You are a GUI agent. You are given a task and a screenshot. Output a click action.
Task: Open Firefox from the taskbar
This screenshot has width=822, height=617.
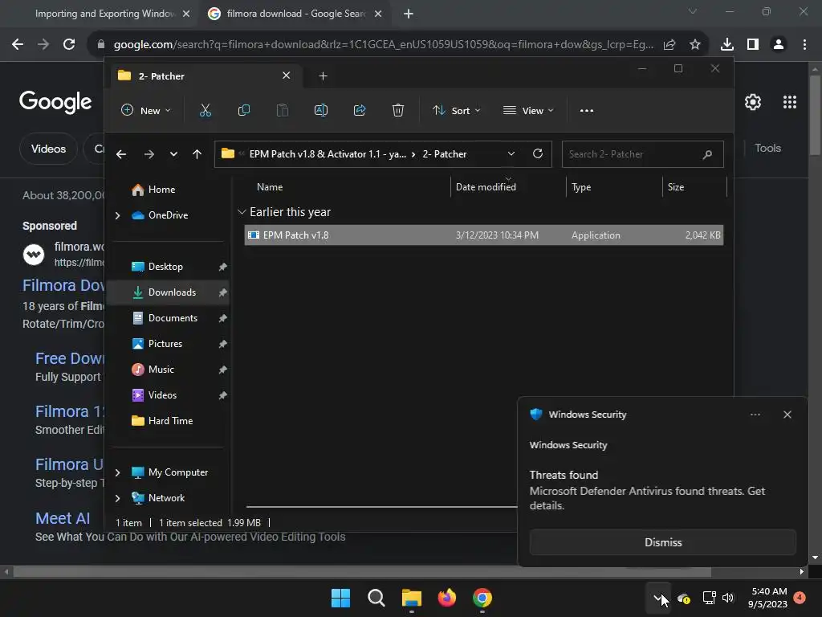pyautogui.click(x=446, y=598)
